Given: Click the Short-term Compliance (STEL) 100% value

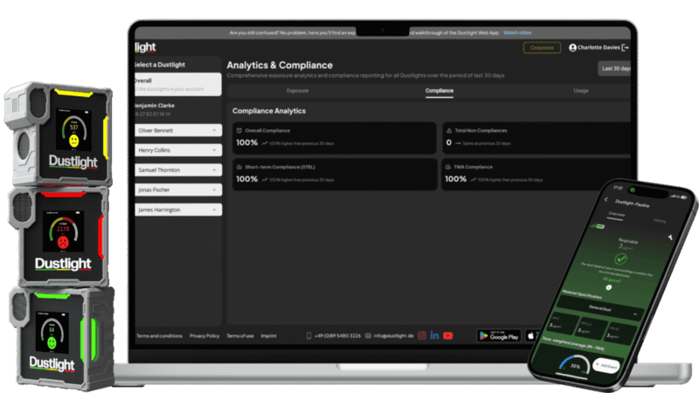Looking at the screenshot, I should (x=246, y=179).
